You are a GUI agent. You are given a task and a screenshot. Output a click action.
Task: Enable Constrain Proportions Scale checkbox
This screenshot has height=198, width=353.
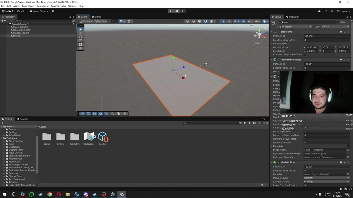tap(305, 54)
